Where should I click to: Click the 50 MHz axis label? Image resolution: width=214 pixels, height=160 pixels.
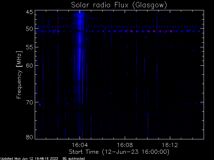[x=29, y=29]
